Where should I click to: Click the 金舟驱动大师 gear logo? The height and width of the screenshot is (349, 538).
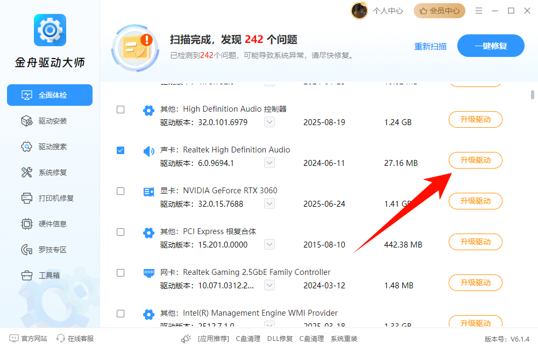50,30
